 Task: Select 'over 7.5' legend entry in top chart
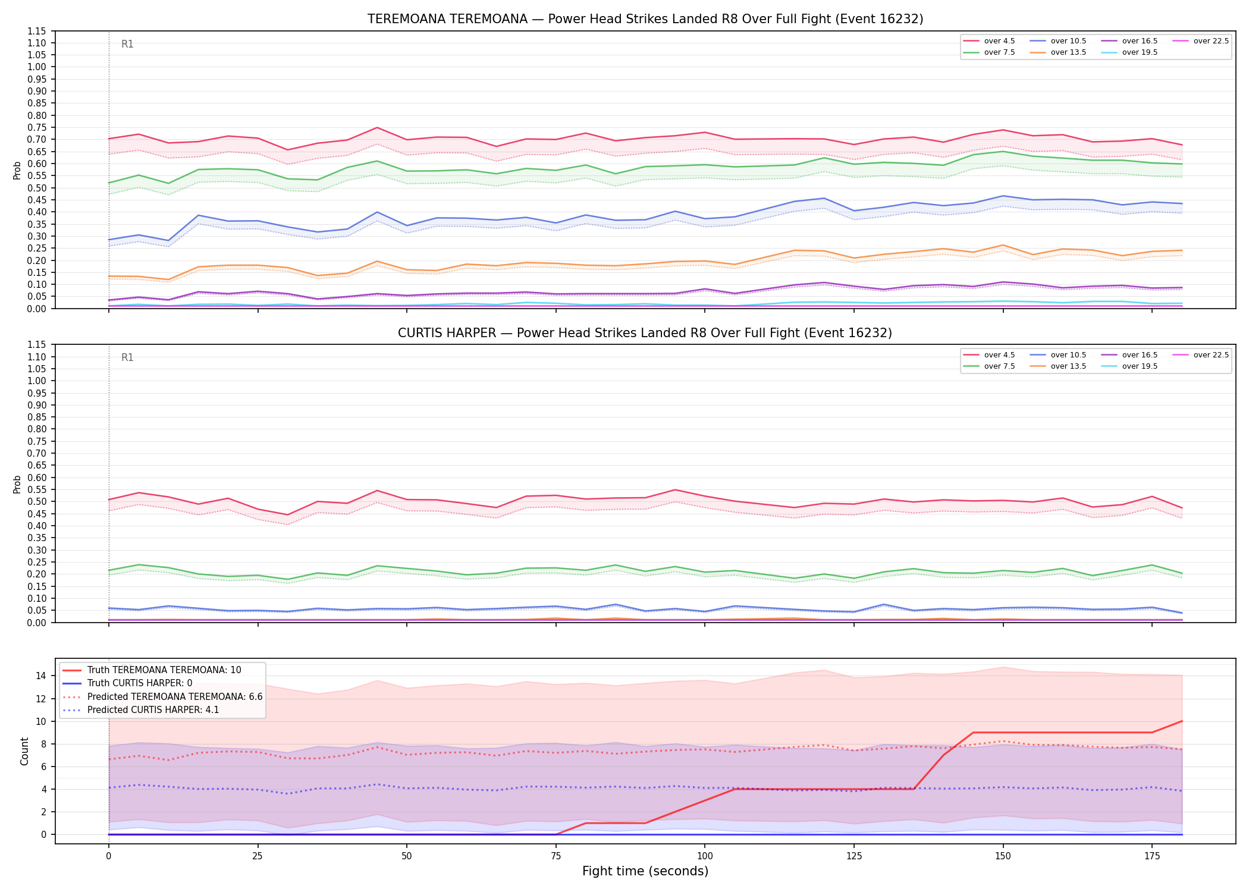pos(989,52)
